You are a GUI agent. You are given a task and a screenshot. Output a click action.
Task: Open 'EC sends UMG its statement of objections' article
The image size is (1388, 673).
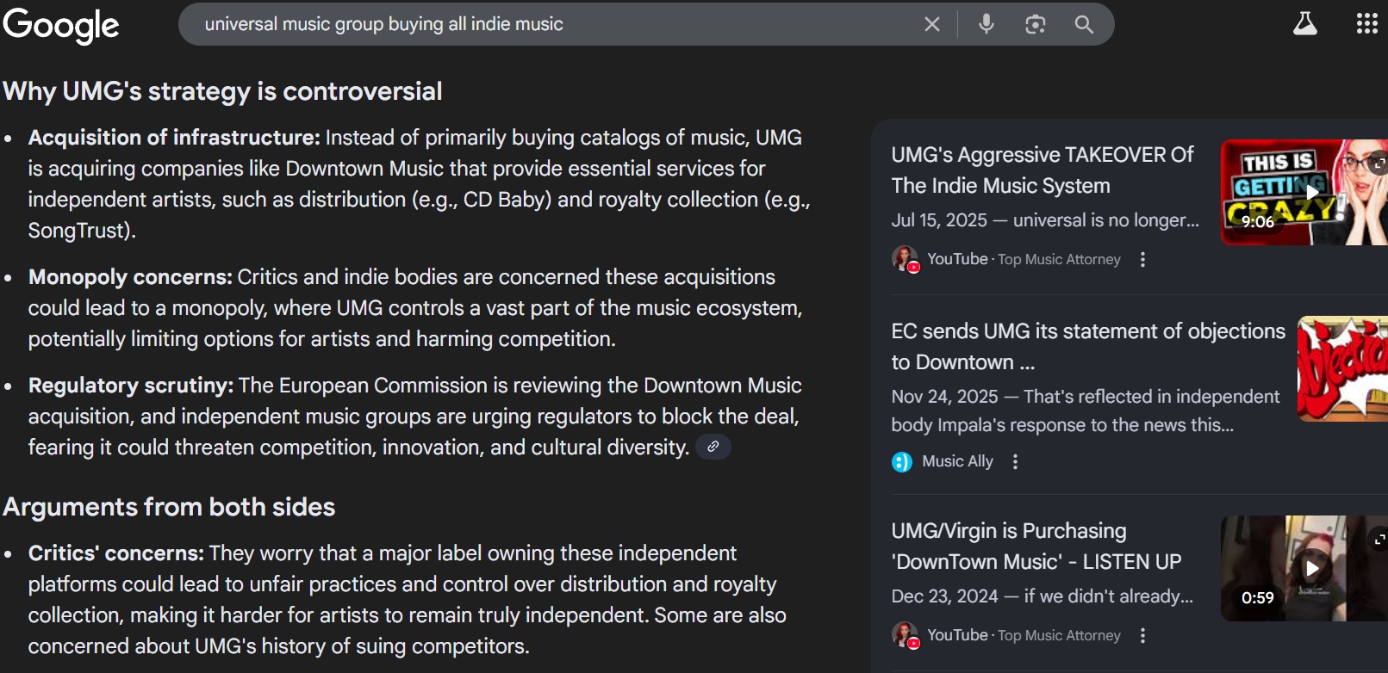1088,347
